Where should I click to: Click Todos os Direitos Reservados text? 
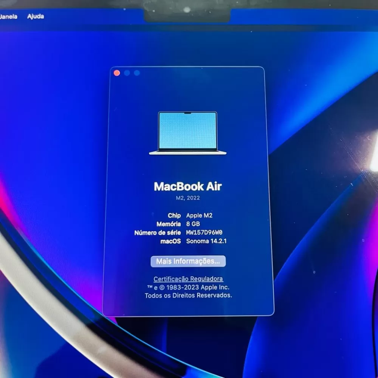tap(188, 296)
